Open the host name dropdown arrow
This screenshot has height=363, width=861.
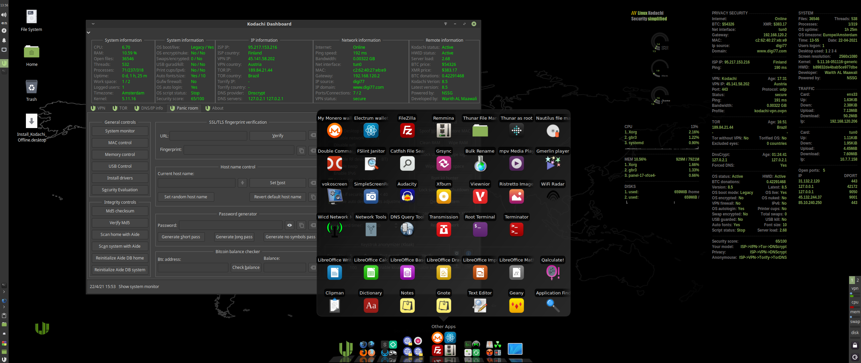pos(242,183)
